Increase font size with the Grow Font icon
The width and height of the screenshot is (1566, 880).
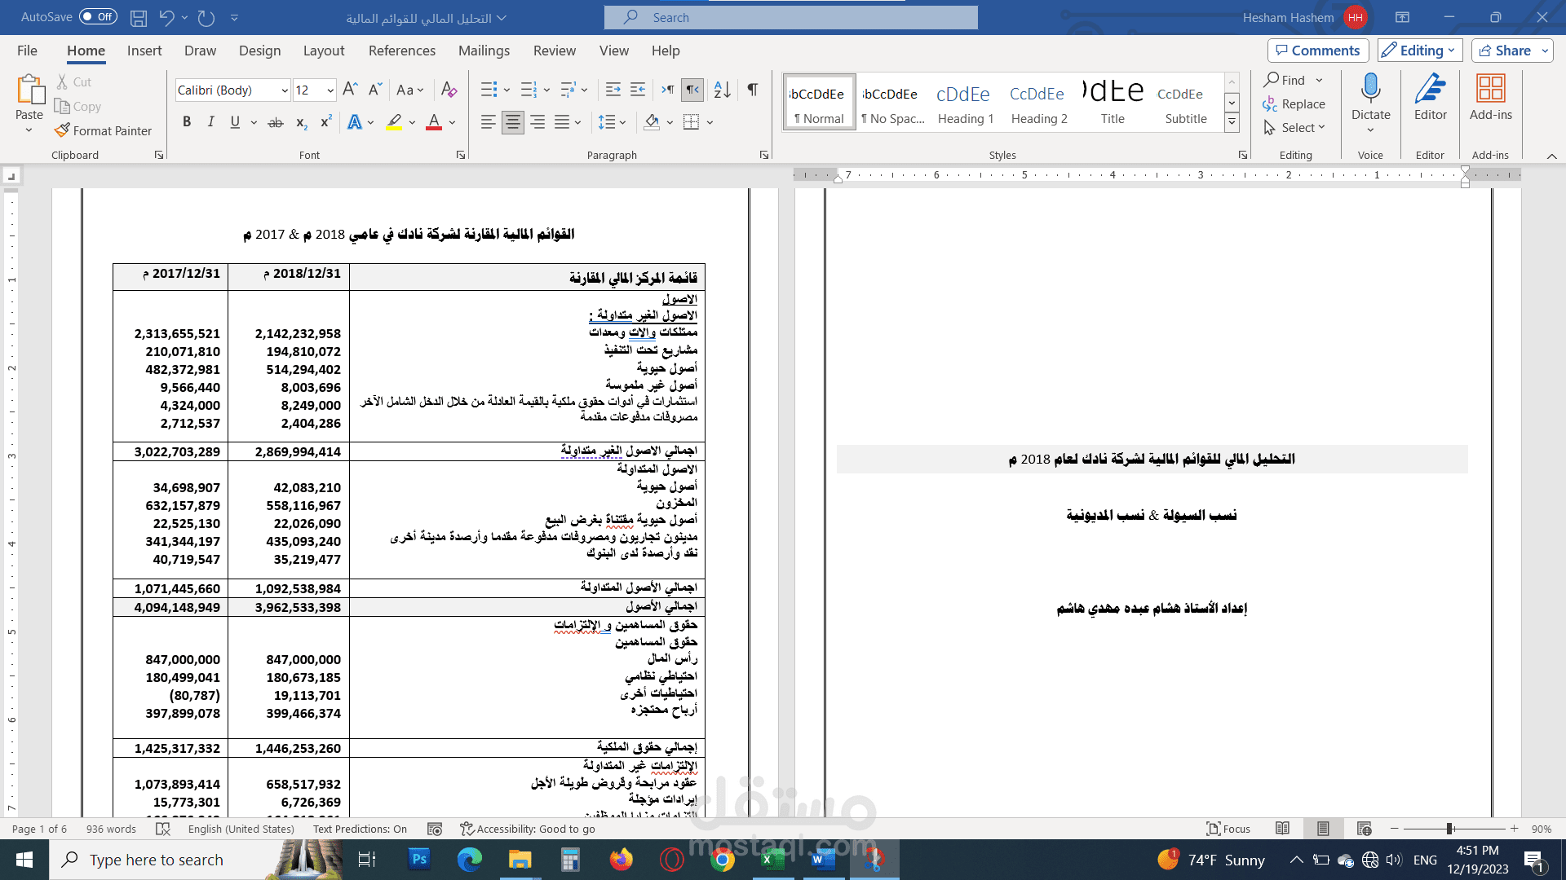pyautogui.click(x=350, y=90)
